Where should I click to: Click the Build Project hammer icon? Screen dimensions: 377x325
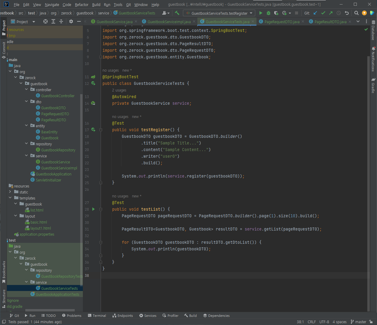tap(177, 13)
